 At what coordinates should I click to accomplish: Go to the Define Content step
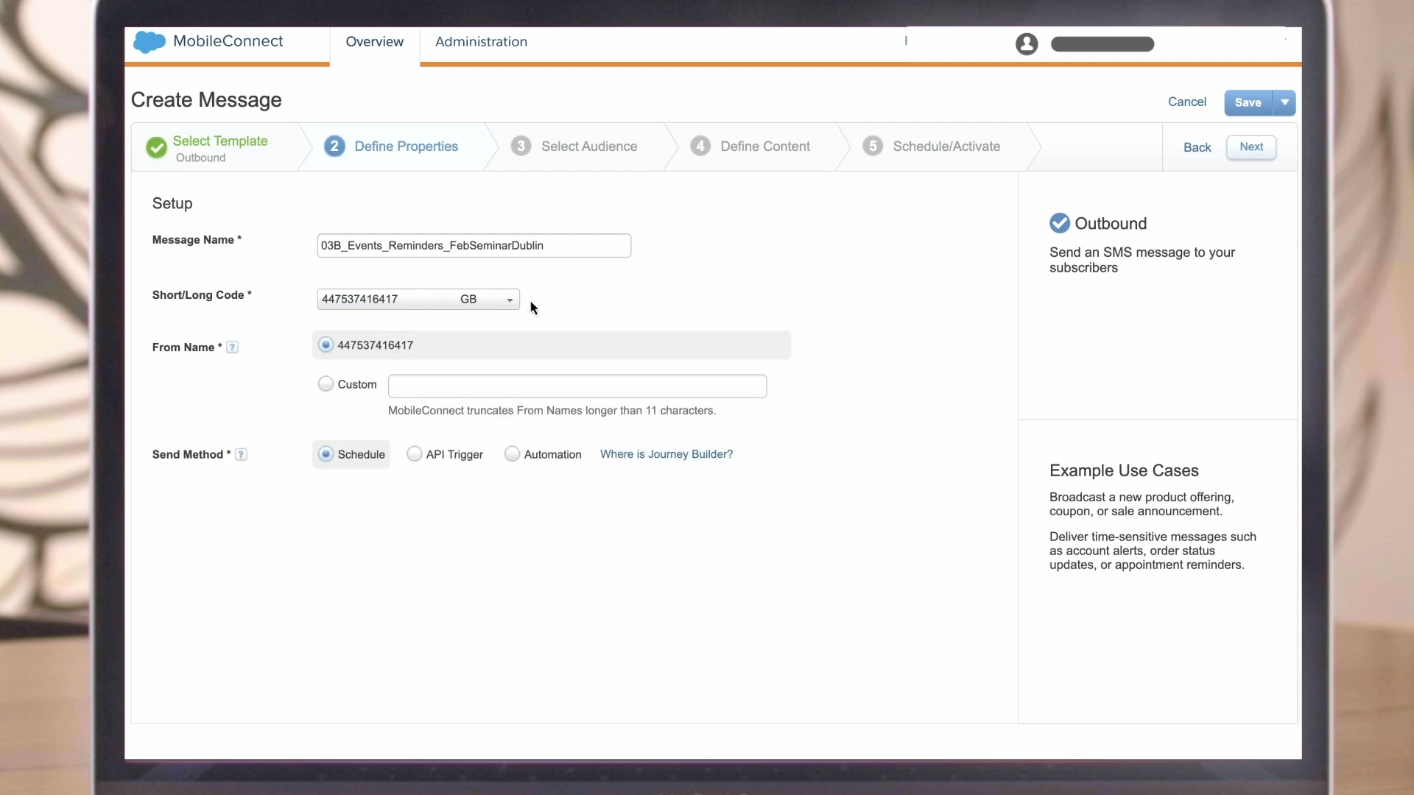click(765, 146)
